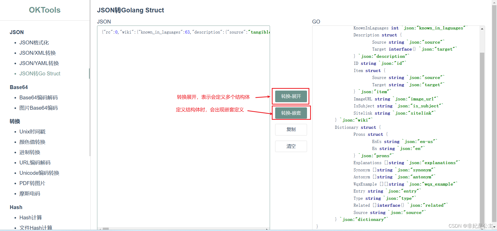Click the WqxExample [][]string line
The height and width of the screenshot is (231, 497).
pos(406,184)
